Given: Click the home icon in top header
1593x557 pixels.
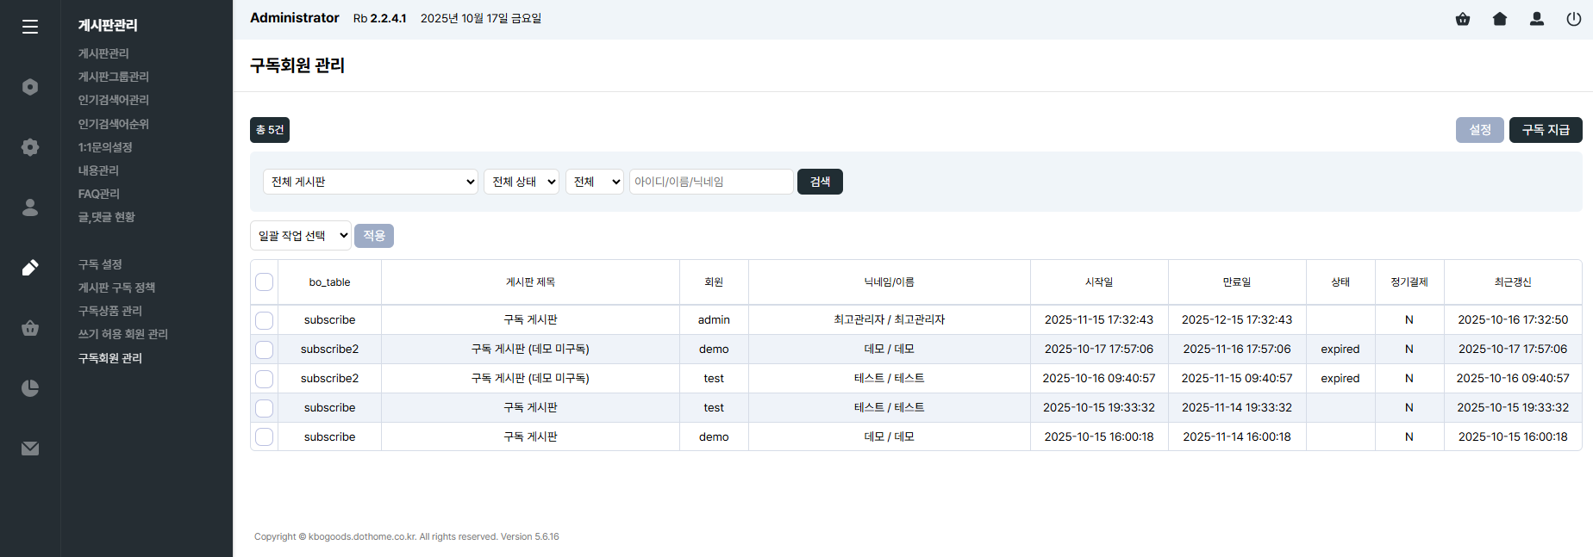Looking at the screenshot, I should pyautogui.click(x=1500, y=19).
